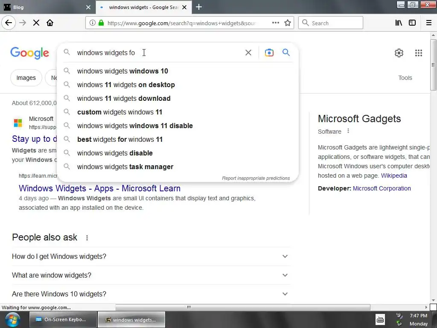
Task: Focus the Firefox address bar URL
Action: [x=181, y=23]
